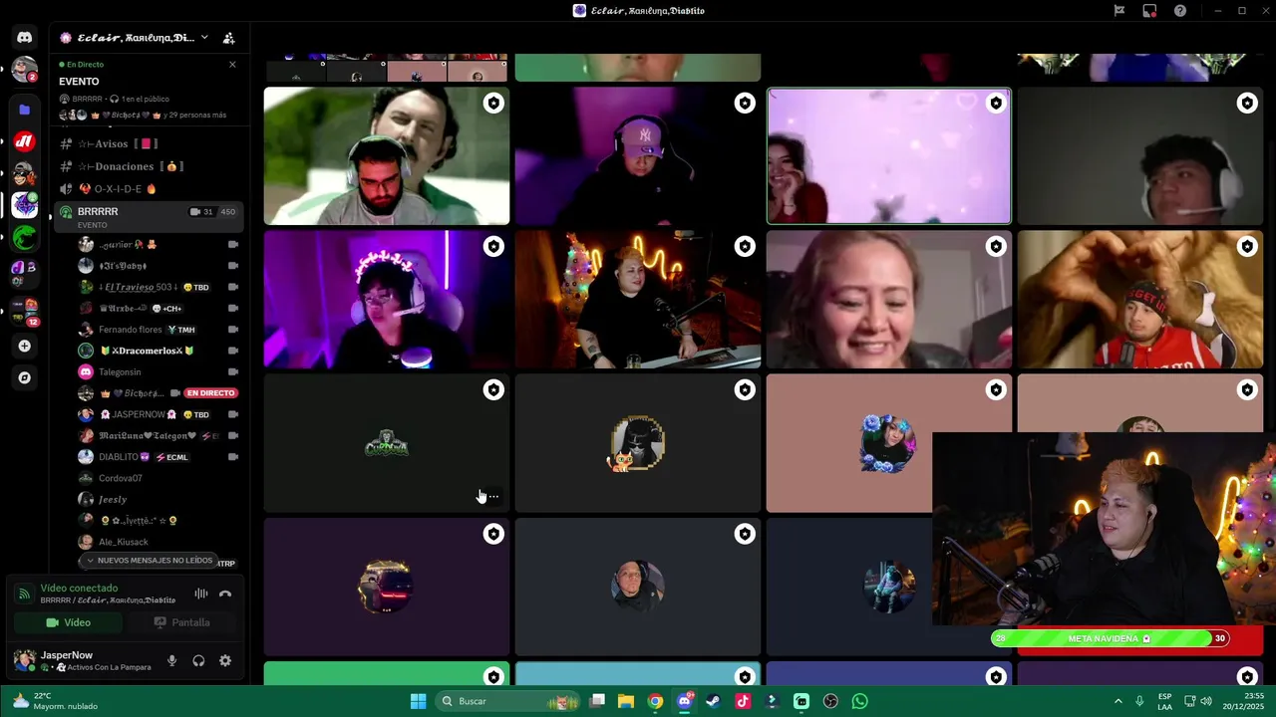Close the EVENTO live banner
This screenshot has width=1276, height=717.
pos(232,65)
